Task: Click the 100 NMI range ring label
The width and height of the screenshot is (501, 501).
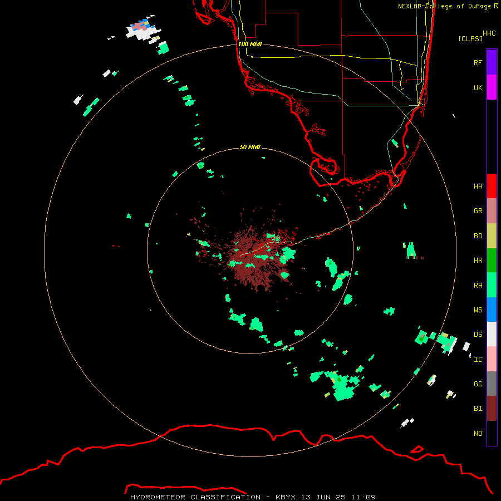Action: [x=250, y=44]
